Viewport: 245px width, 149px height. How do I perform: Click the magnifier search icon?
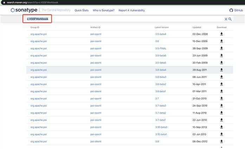pyautogui.click(x=230, y=19)
